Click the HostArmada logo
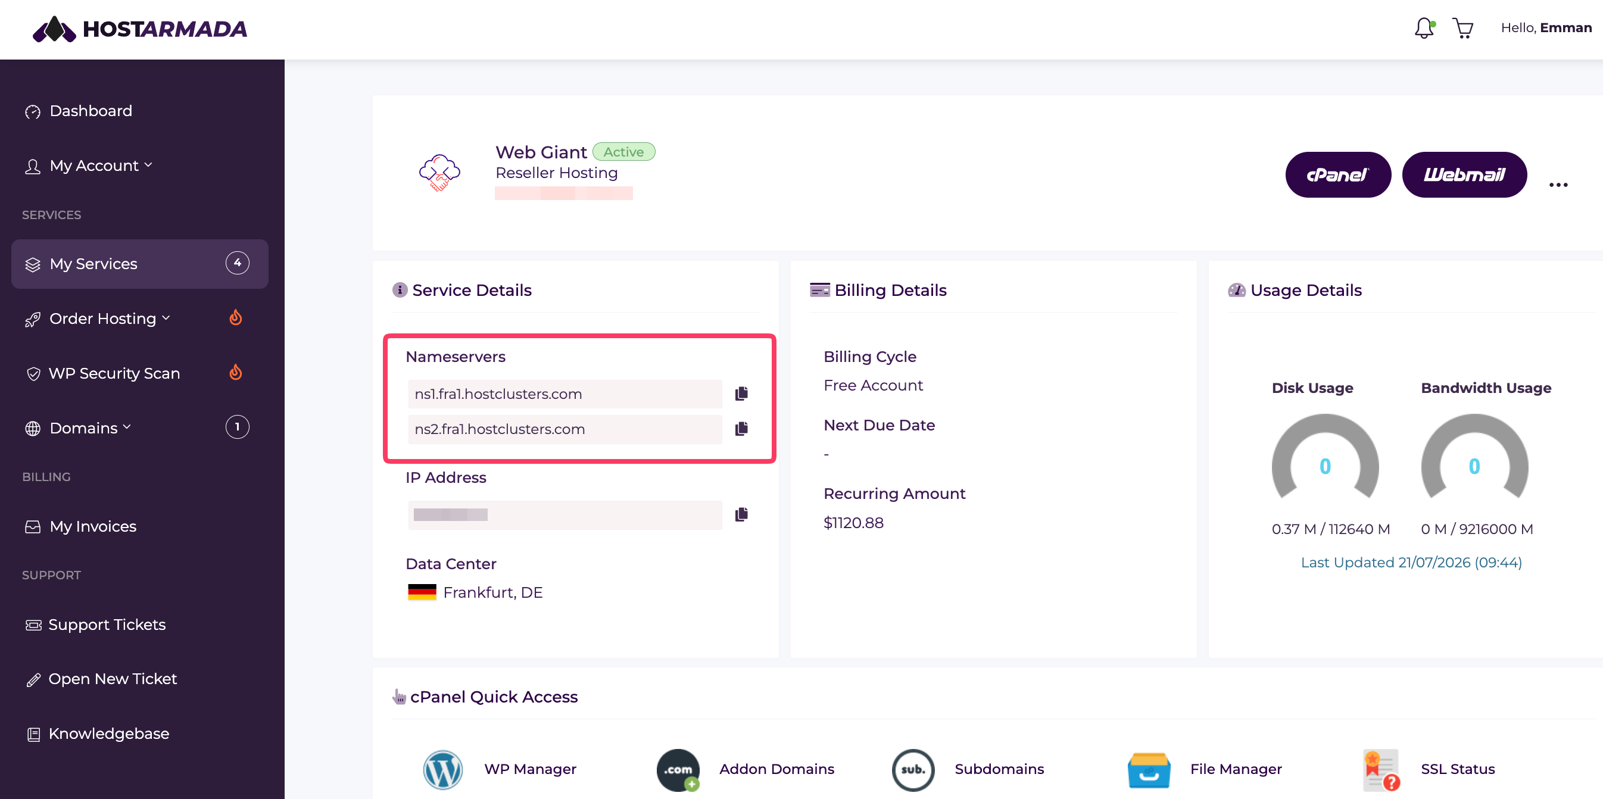 [140, 29]
